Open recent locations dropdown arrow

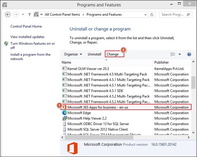[23, 15]
